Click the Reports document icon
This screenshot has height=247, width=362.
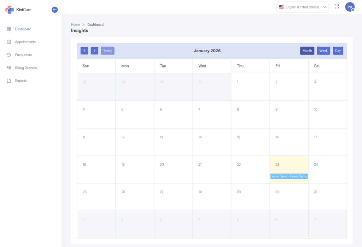tap(9, 81)
